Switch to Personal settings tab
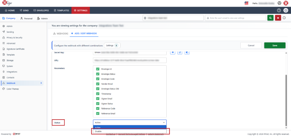This screenshot has height=136, width=291. click(26, 18)
